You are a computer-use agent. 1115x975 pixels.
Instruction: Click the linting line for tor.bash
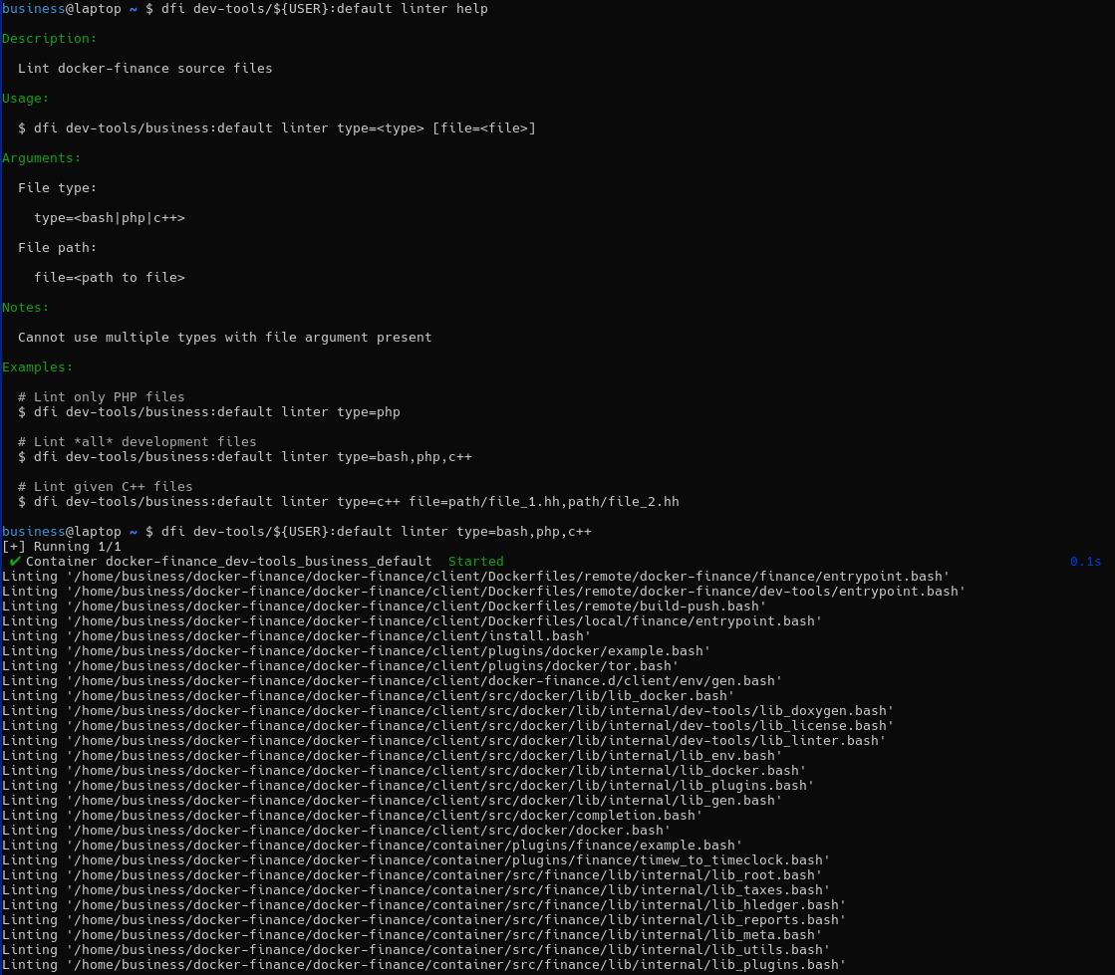[x=341, y=666]
